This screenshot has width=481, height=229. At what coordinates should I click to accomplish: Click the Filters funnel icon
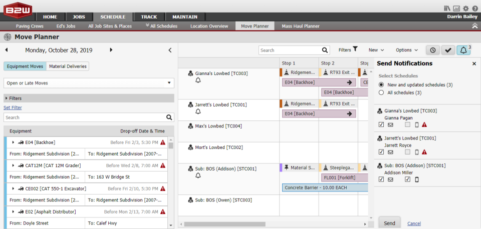[x=355, y=48]
